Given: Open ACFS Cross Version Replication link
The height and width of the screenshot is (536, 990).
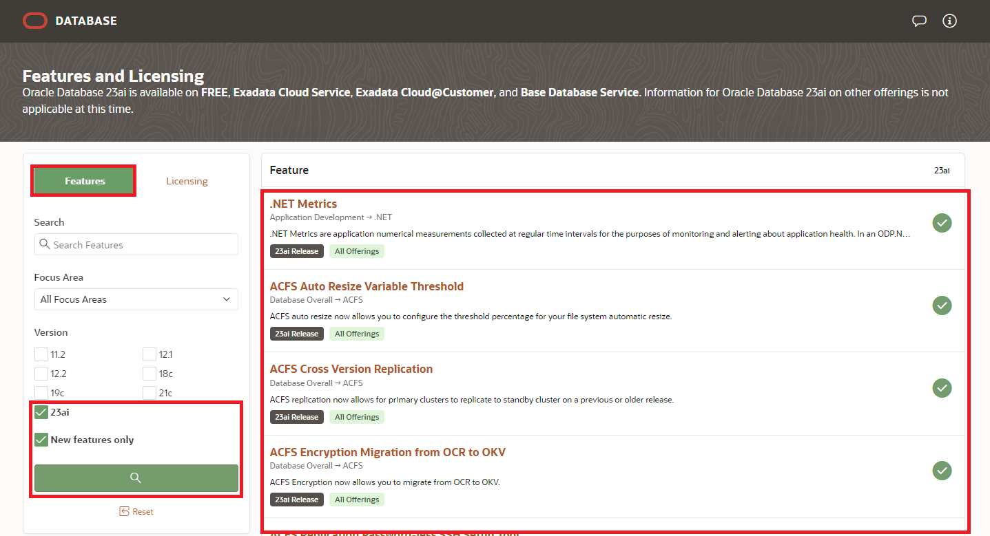Looking at the screenshot, I should tap(351, 369).
